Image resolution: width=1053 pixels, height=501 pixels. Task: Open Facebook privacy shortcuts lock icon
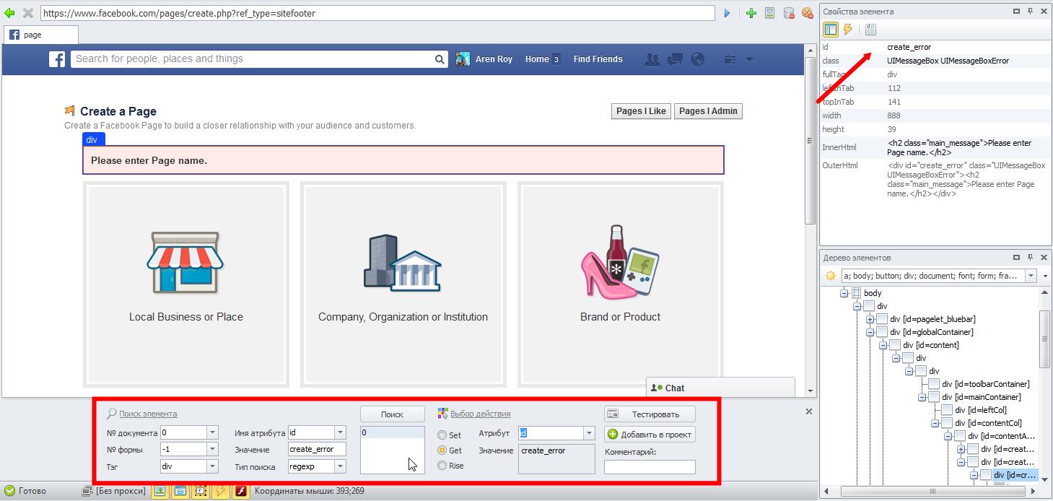coord(730,59)
